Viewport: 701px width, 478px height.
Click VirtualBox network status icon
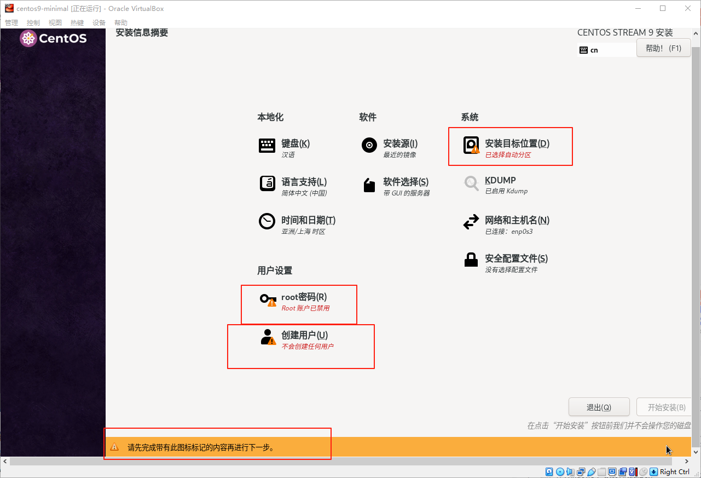pos(581,471)
